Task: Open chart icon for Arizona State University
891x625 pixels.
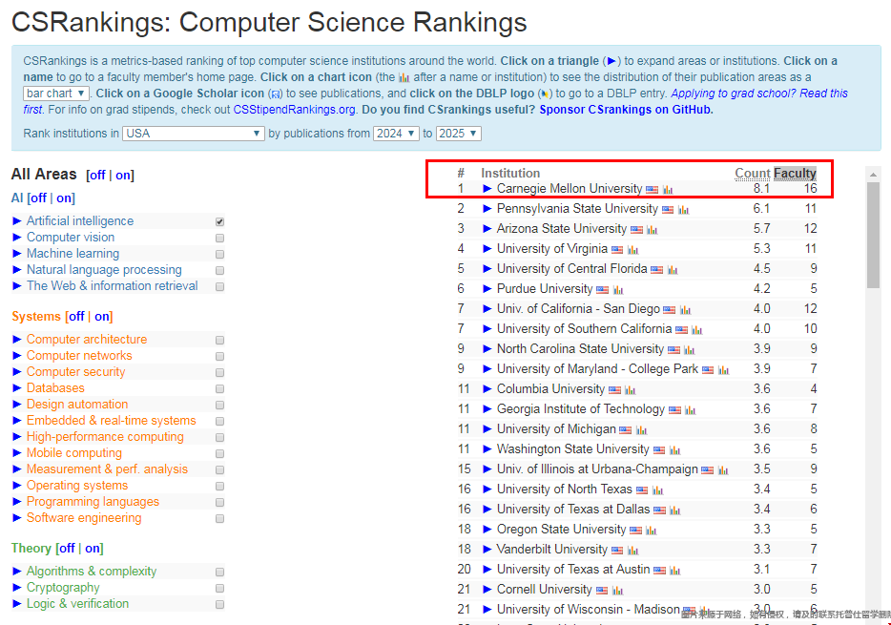Action: [x=652, y=230]
